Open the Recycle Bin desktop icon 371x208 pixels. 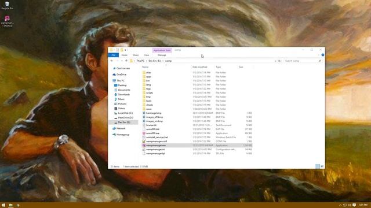click(x=7, y=6)
